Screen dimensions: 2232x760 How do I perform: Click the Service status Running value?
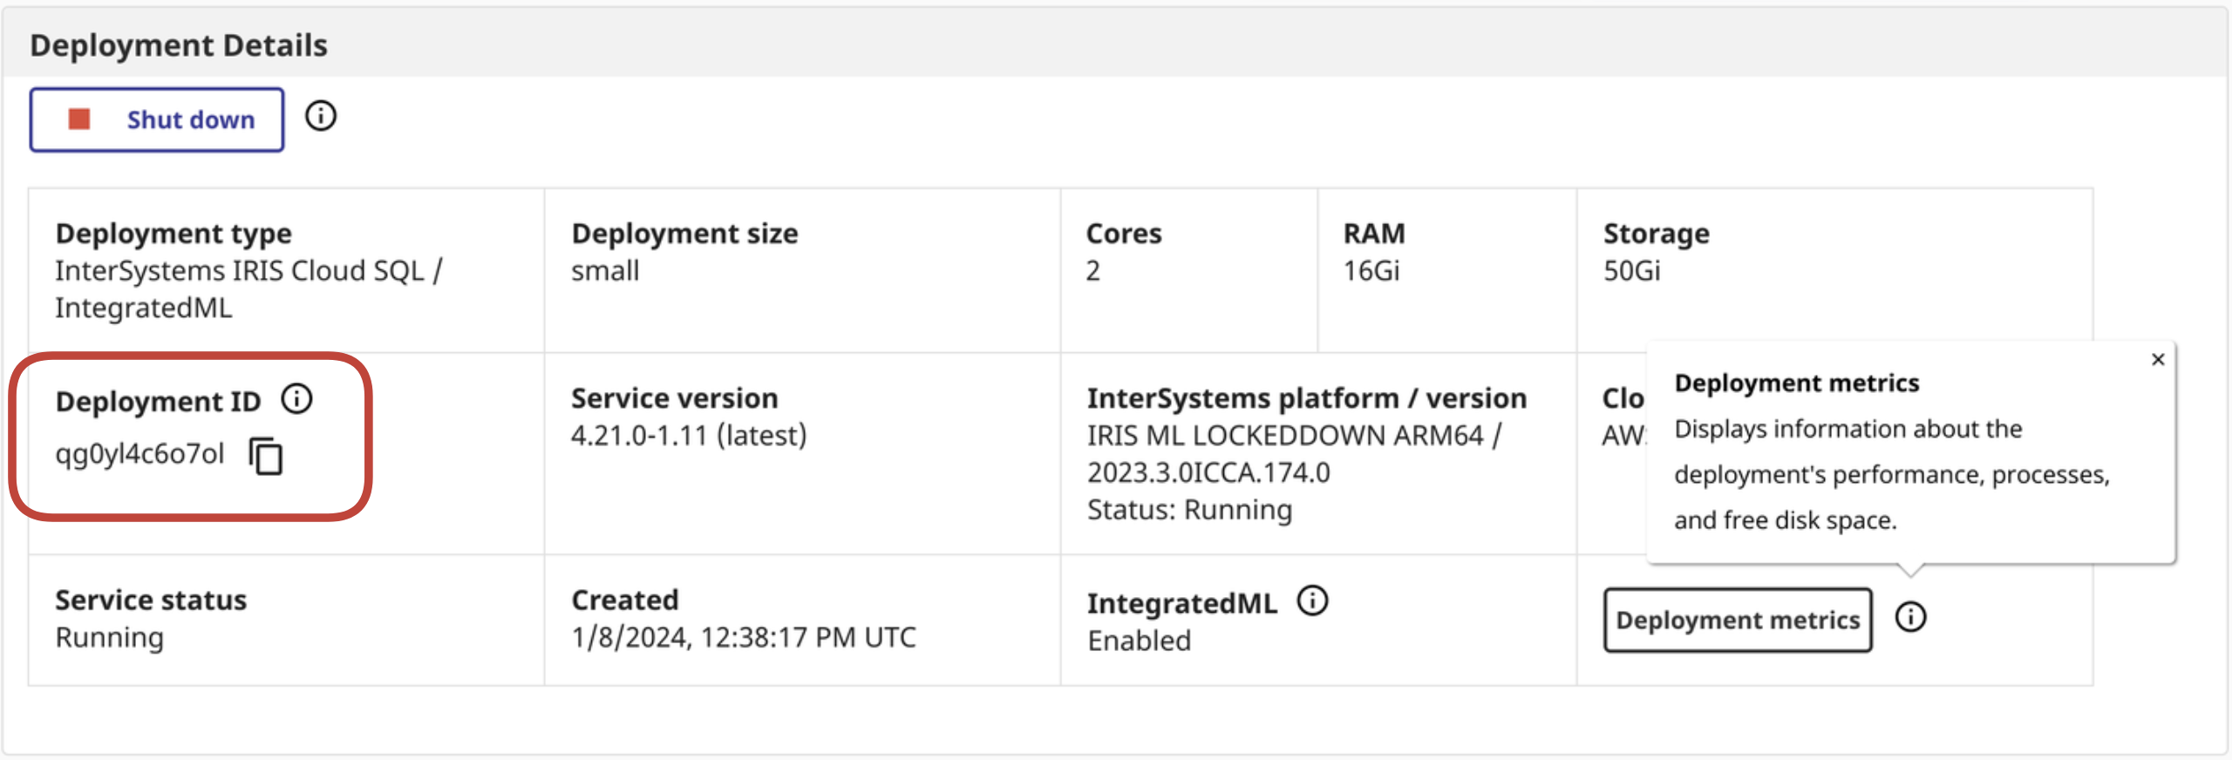pos(109,637)
